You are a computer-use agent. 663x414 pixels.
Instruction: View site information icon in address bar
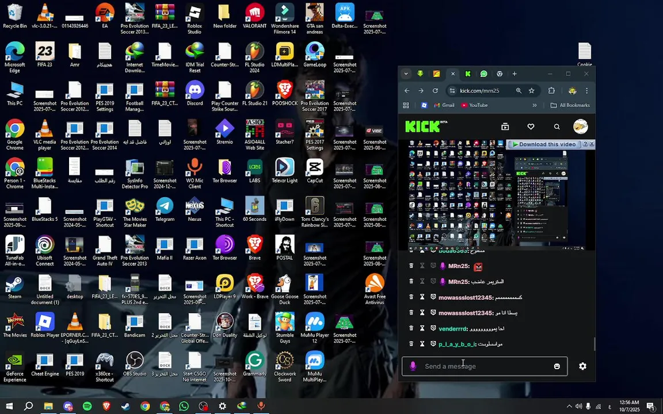pyautogui.click(x=452, y=91)
